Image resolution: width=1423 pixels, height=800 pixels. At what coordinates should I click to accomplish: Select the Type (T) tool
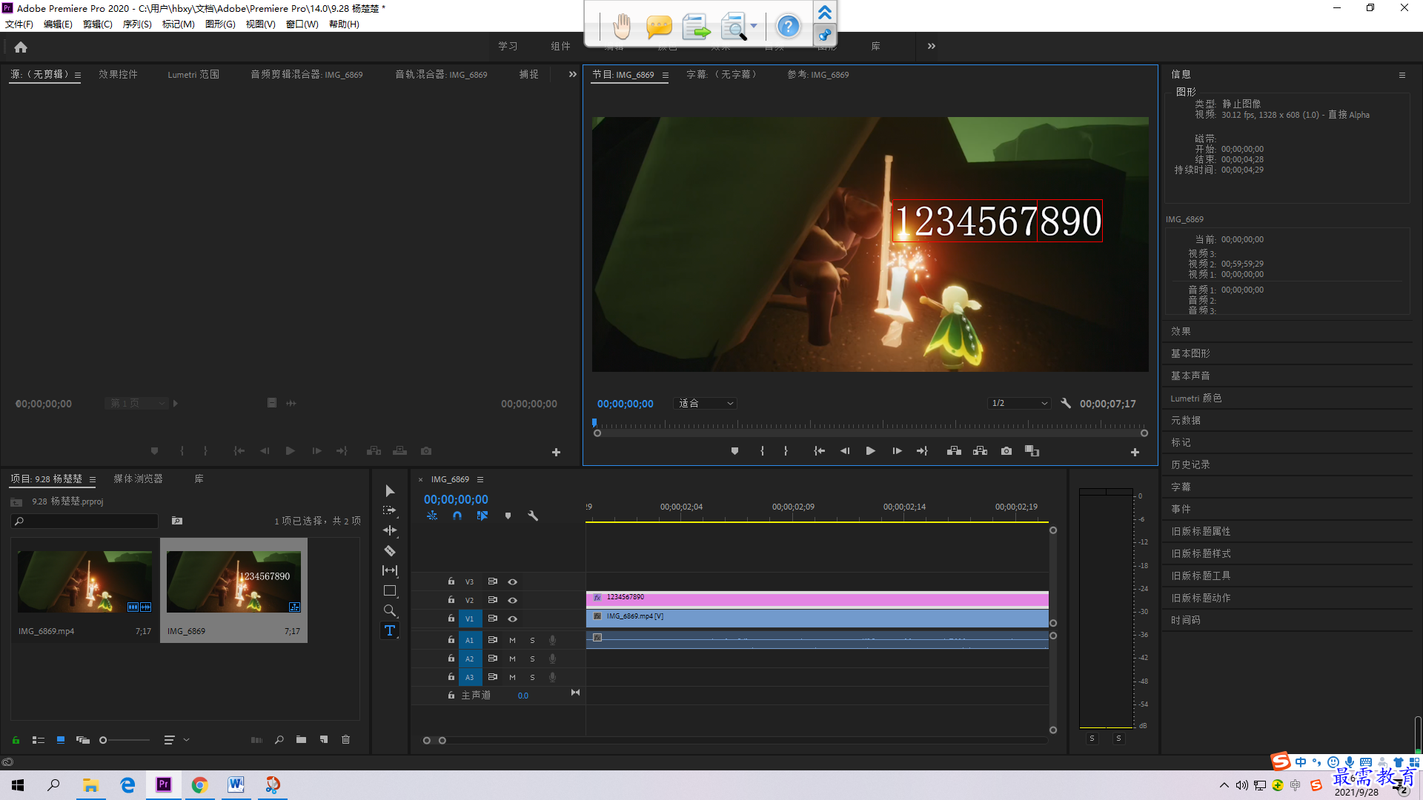390,630
